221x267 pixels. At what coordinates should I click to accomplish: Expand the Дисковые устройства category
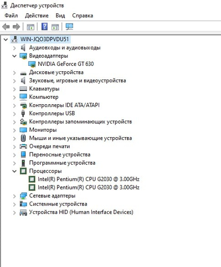pos(14,73)
